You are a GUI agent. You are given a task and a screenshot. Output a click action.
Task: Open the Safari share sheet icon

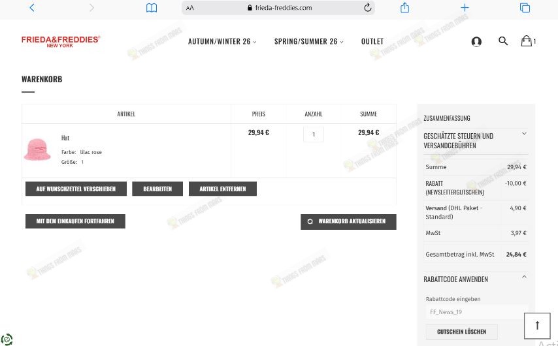(404, 7)
